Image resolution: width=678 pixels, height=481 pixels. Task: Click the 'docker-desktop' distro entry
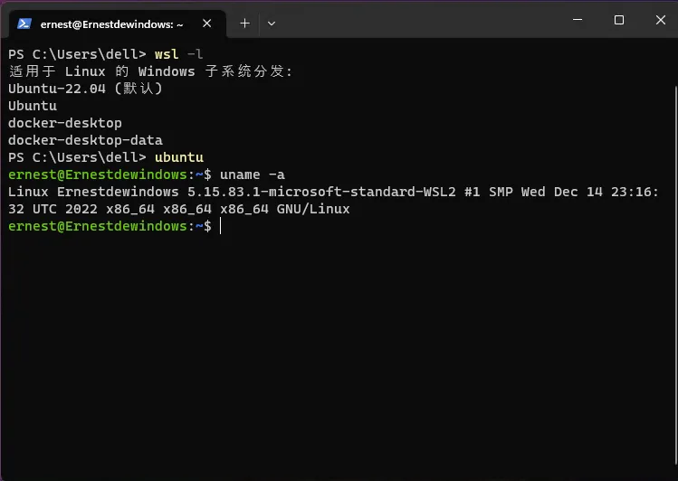coord(65,123)
